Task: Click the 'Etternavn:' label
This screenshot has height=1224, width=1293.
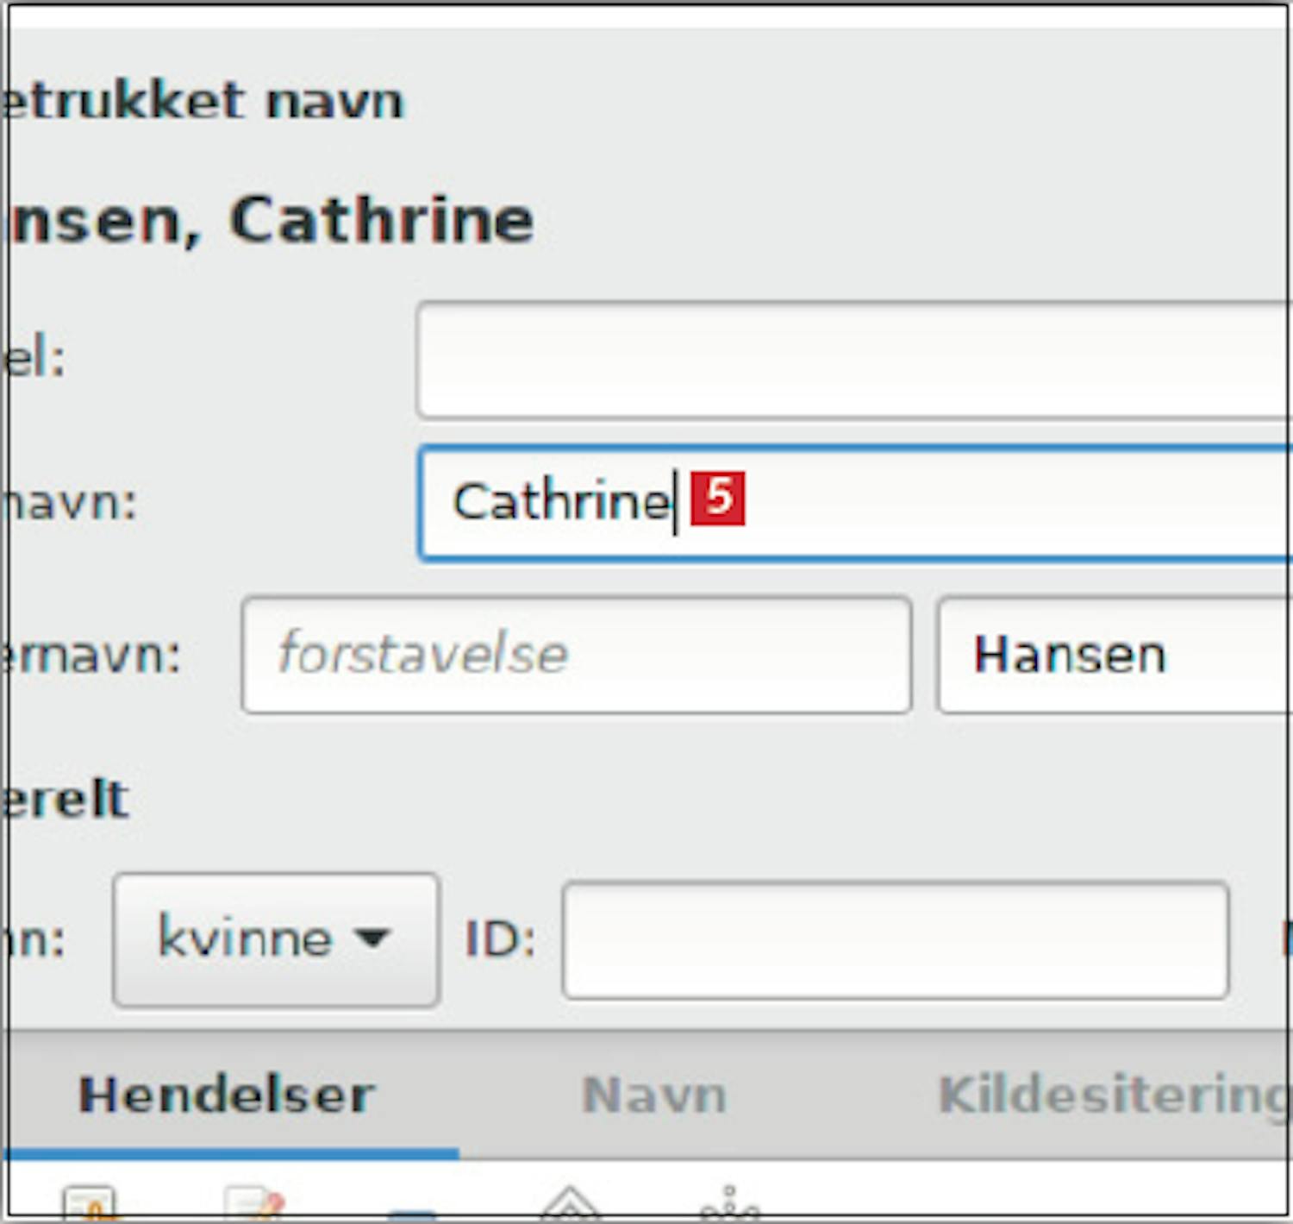Action: 91,655
